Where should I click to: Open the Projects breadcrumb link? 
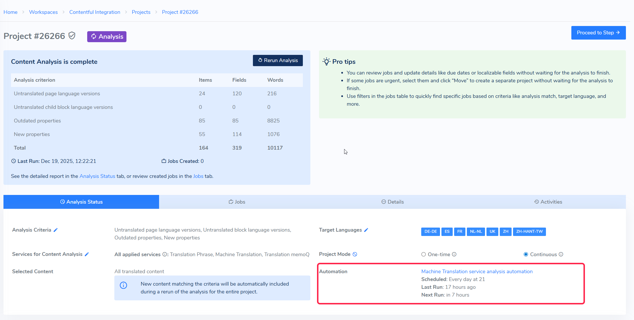coord(141,12)
